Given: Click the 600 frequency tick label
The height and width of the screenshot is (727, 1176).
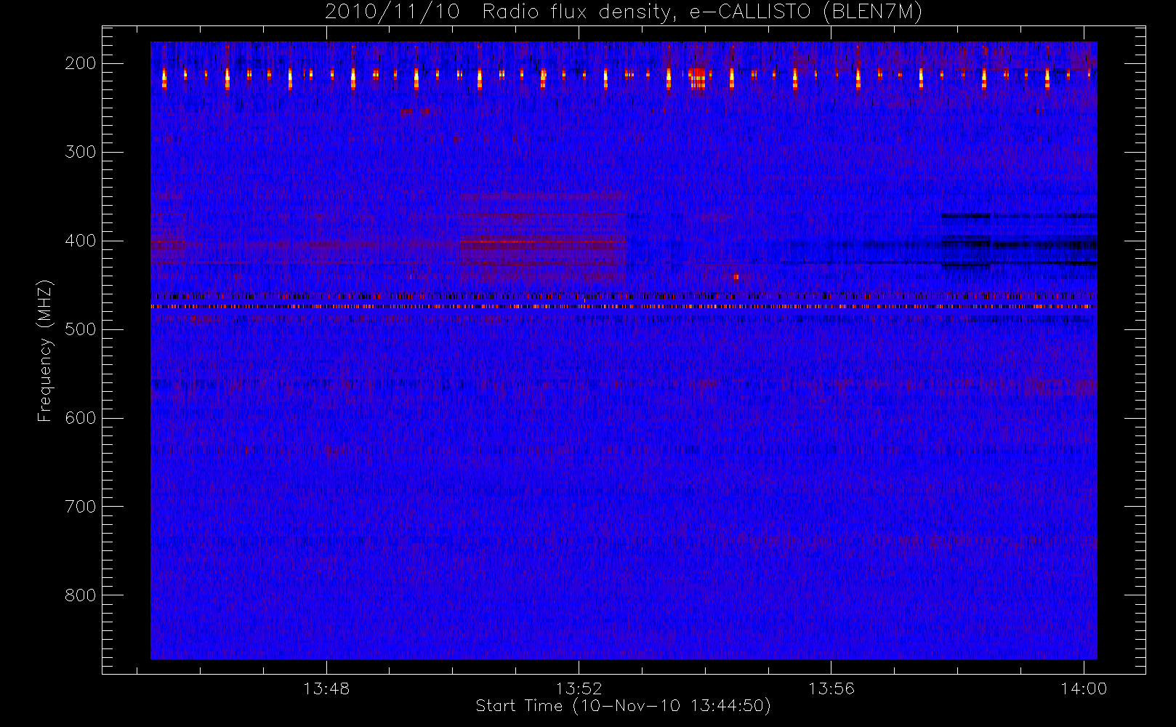Looking at the screenshot, I should point(81,418).
